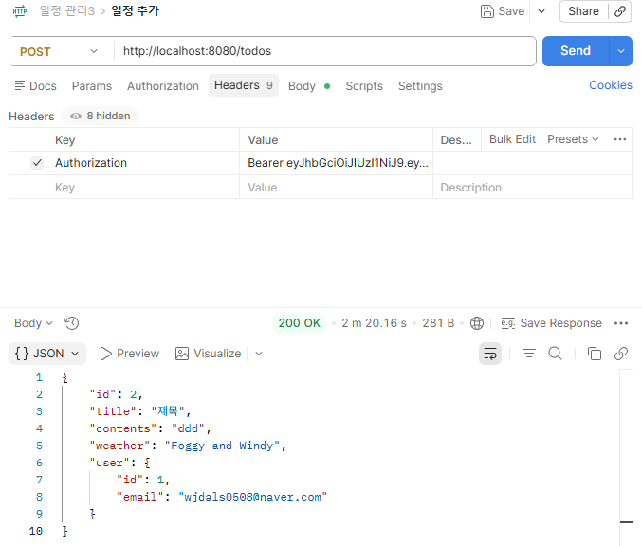This screenshot has width=642, height=546.
Task: Search within response body
Action: coord(555,354)
